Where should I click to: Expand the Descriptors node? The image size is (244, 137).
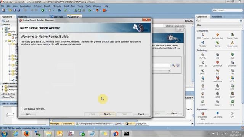tap(3, 89)
